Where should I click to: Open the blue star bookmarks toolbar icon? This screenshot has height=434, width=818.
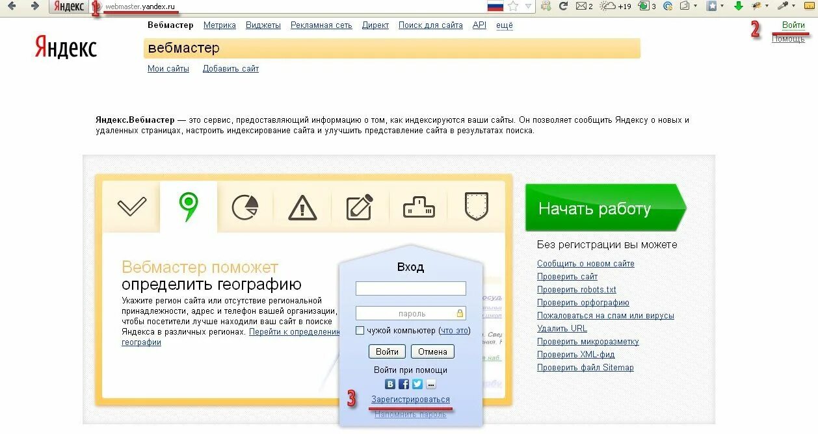point(712,6)
